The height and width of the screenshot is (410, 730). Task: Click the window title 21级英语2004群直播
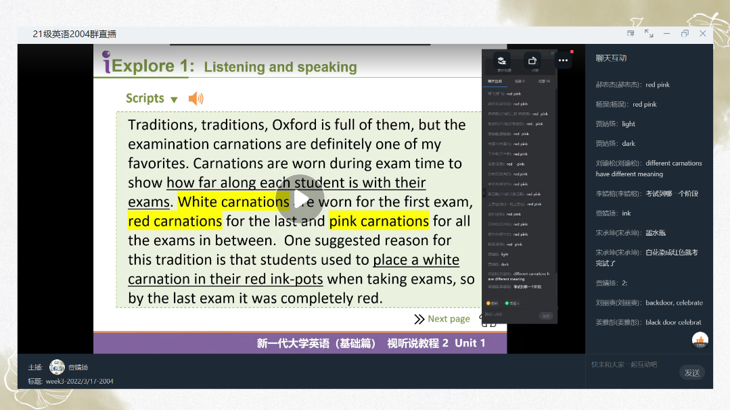pos(74,34)
